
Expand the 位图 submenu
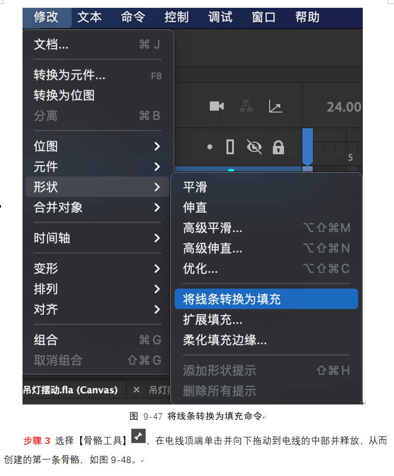[98, 147]
